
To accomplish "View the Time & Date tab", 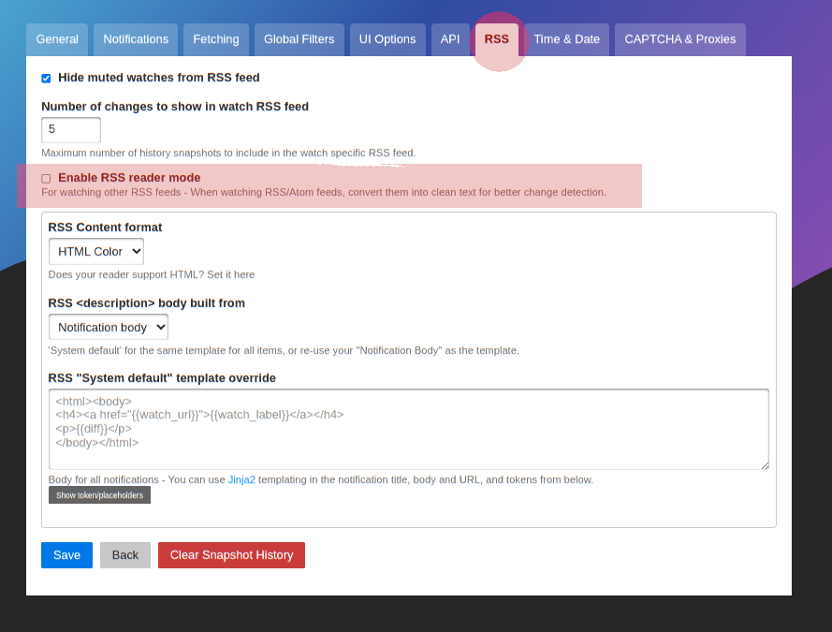I will (566, 38).
